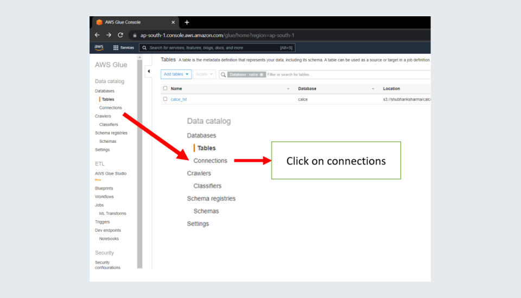Open Connections in the left sidebar
The height and width of the screenshot is (298, 521).
(x=110, y=107)
